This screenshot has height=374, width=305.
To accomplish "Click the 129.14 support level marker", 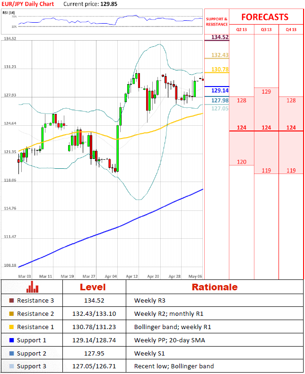I will click(x=220, y=90).
